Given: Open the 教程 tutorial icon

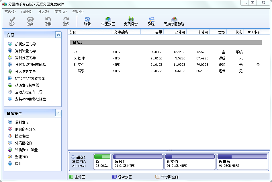Looking at the screenshot, I should coord(151,21).
